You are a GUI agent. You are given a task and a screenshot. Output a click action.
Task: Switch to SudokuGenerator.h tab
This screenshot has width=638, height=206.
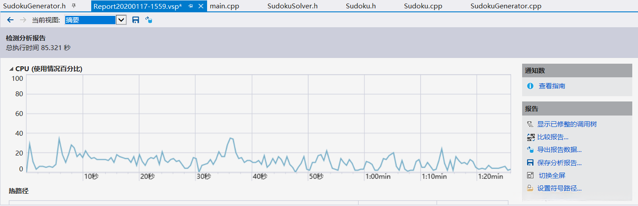[34, 6]
